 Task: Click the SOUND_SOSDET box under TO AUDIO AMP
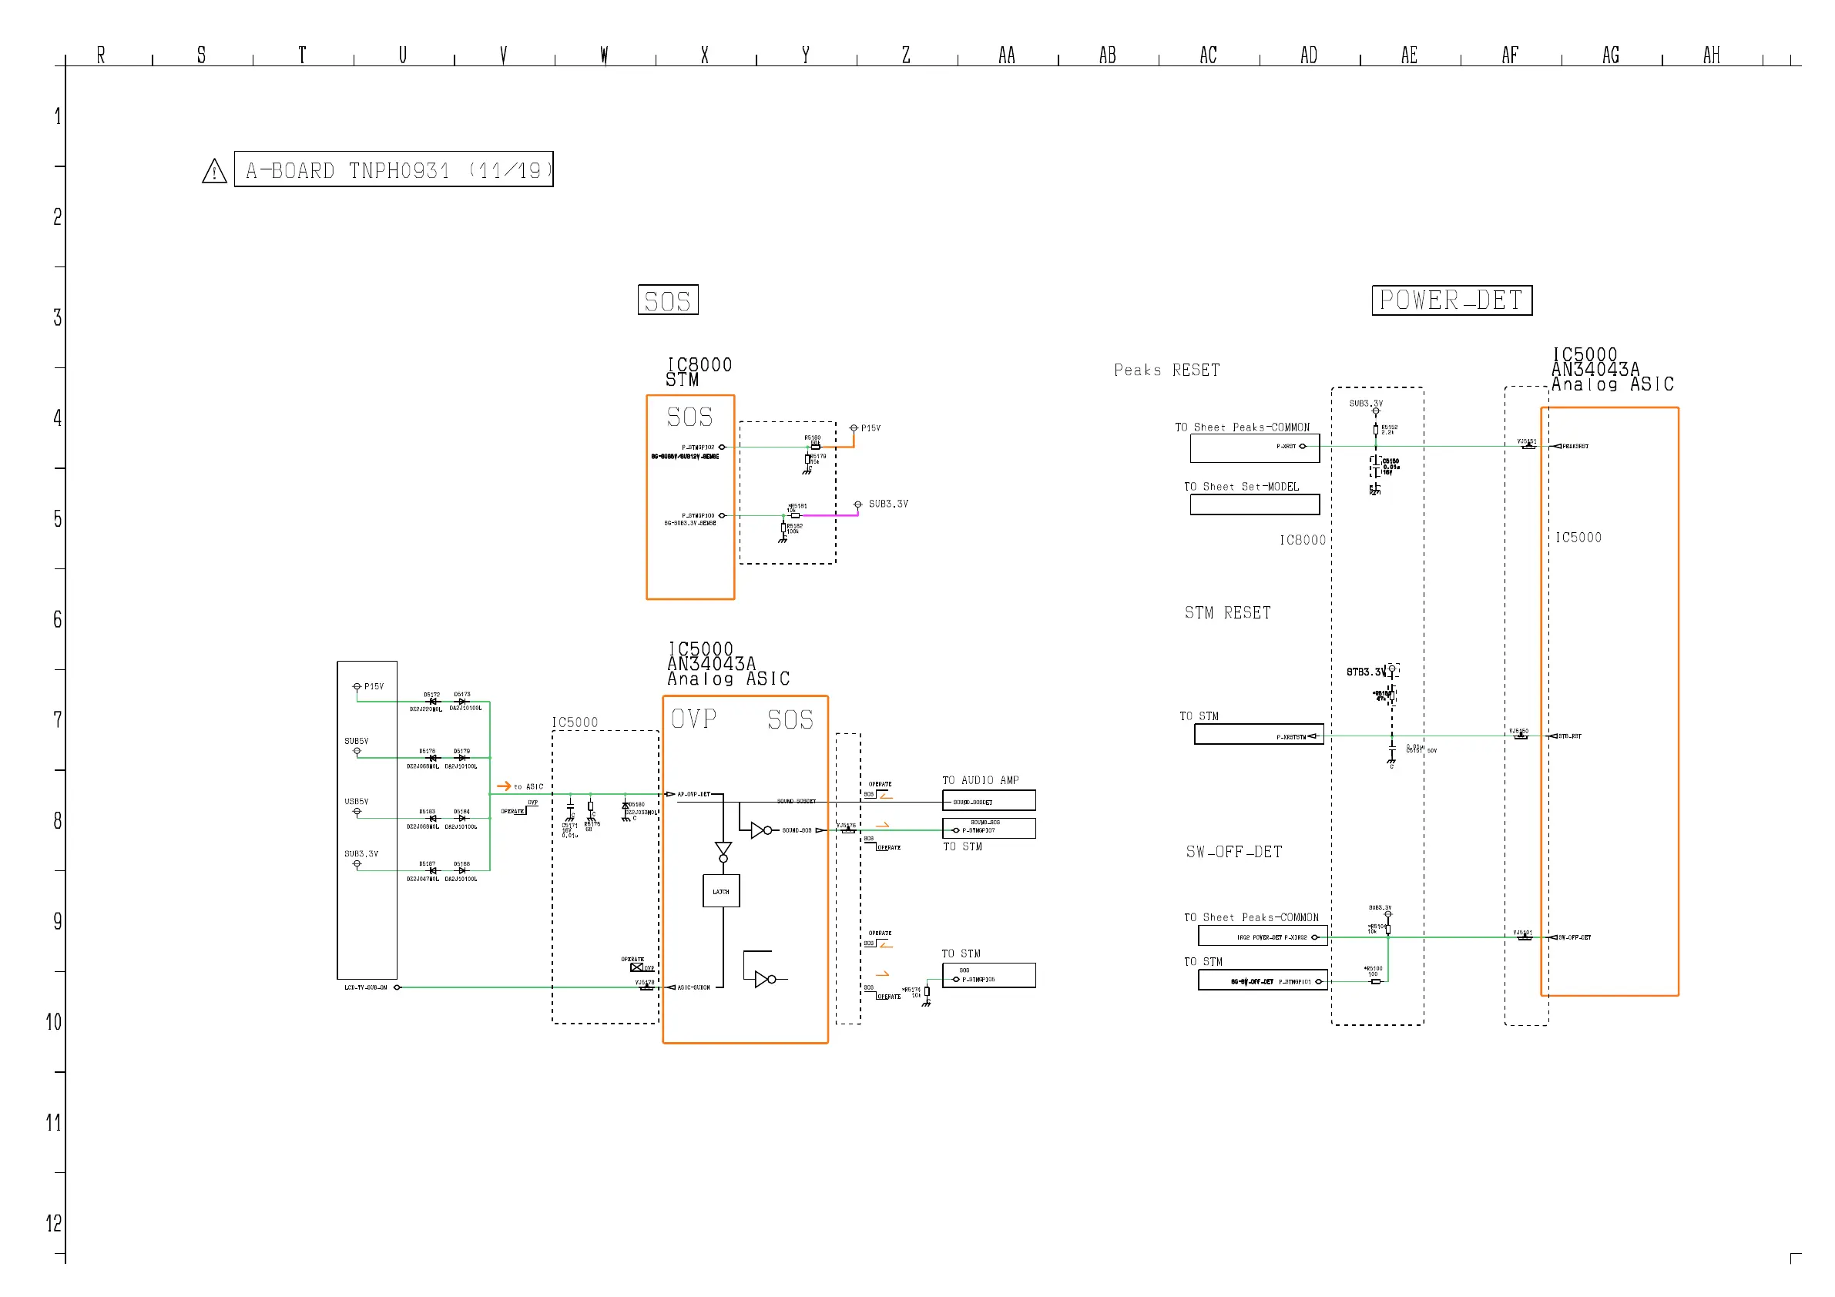[x=988, y=801]
